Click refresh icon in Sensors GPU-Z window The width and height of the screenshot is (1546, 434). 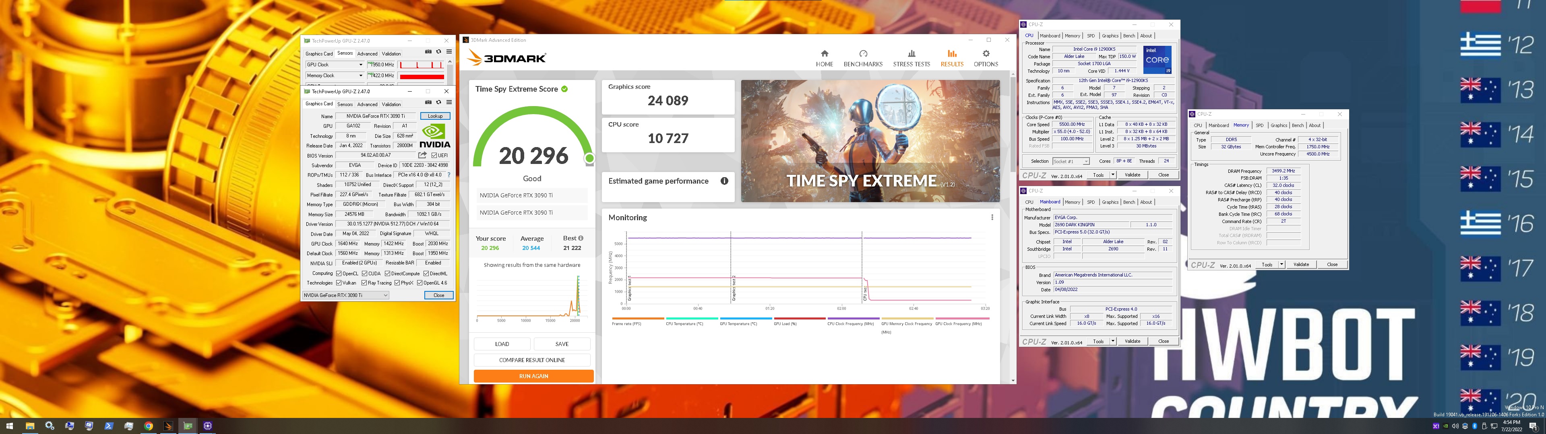click(438, 51)
